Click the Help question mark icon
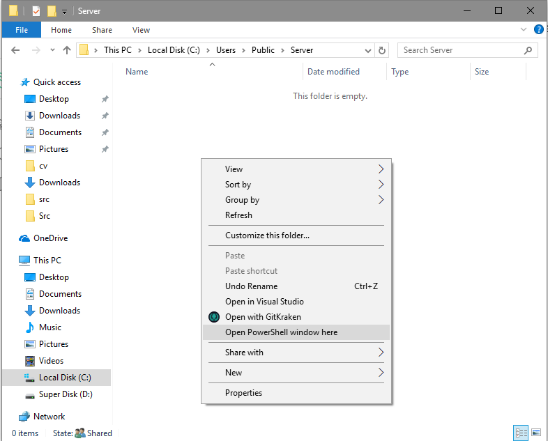The height and width of the screenshot is (441, 548). click(538, 30)
